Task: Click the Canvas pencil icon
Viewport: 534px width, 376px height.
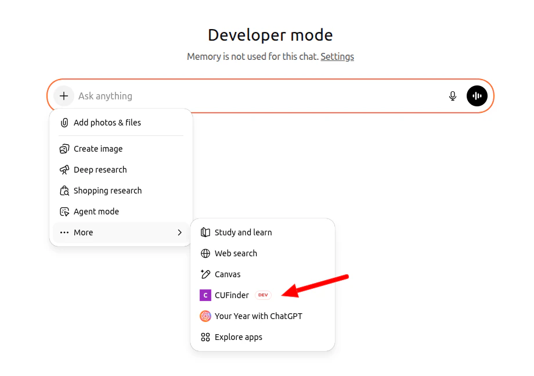Action: (x=205, y=274)
